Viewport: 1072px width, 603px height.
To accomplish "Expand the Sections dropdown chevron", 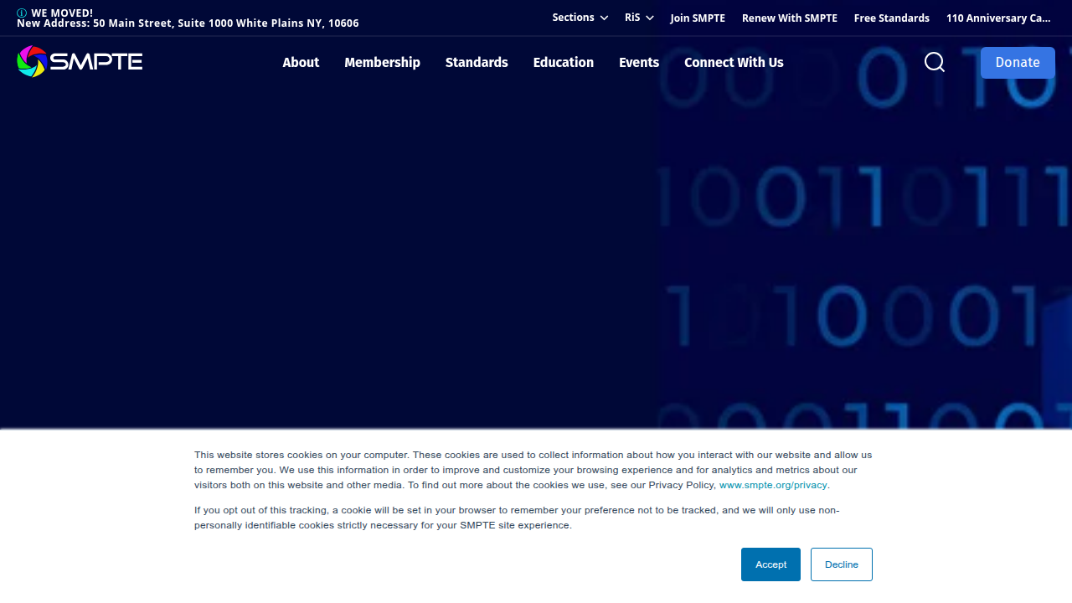I will 604,18.
